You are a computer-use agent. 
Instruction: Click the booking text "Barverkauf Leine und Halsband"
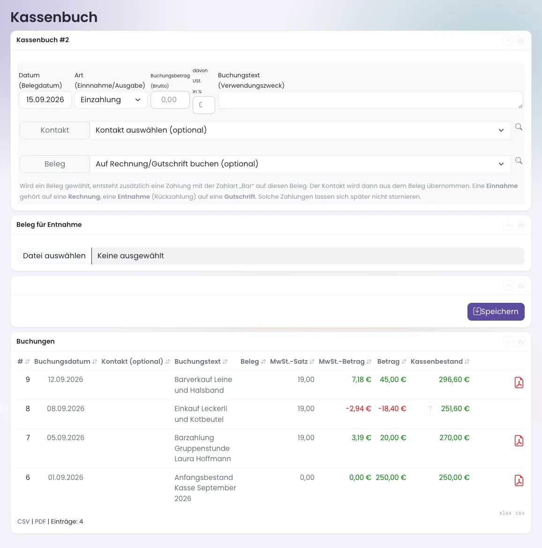coord(203,385)
